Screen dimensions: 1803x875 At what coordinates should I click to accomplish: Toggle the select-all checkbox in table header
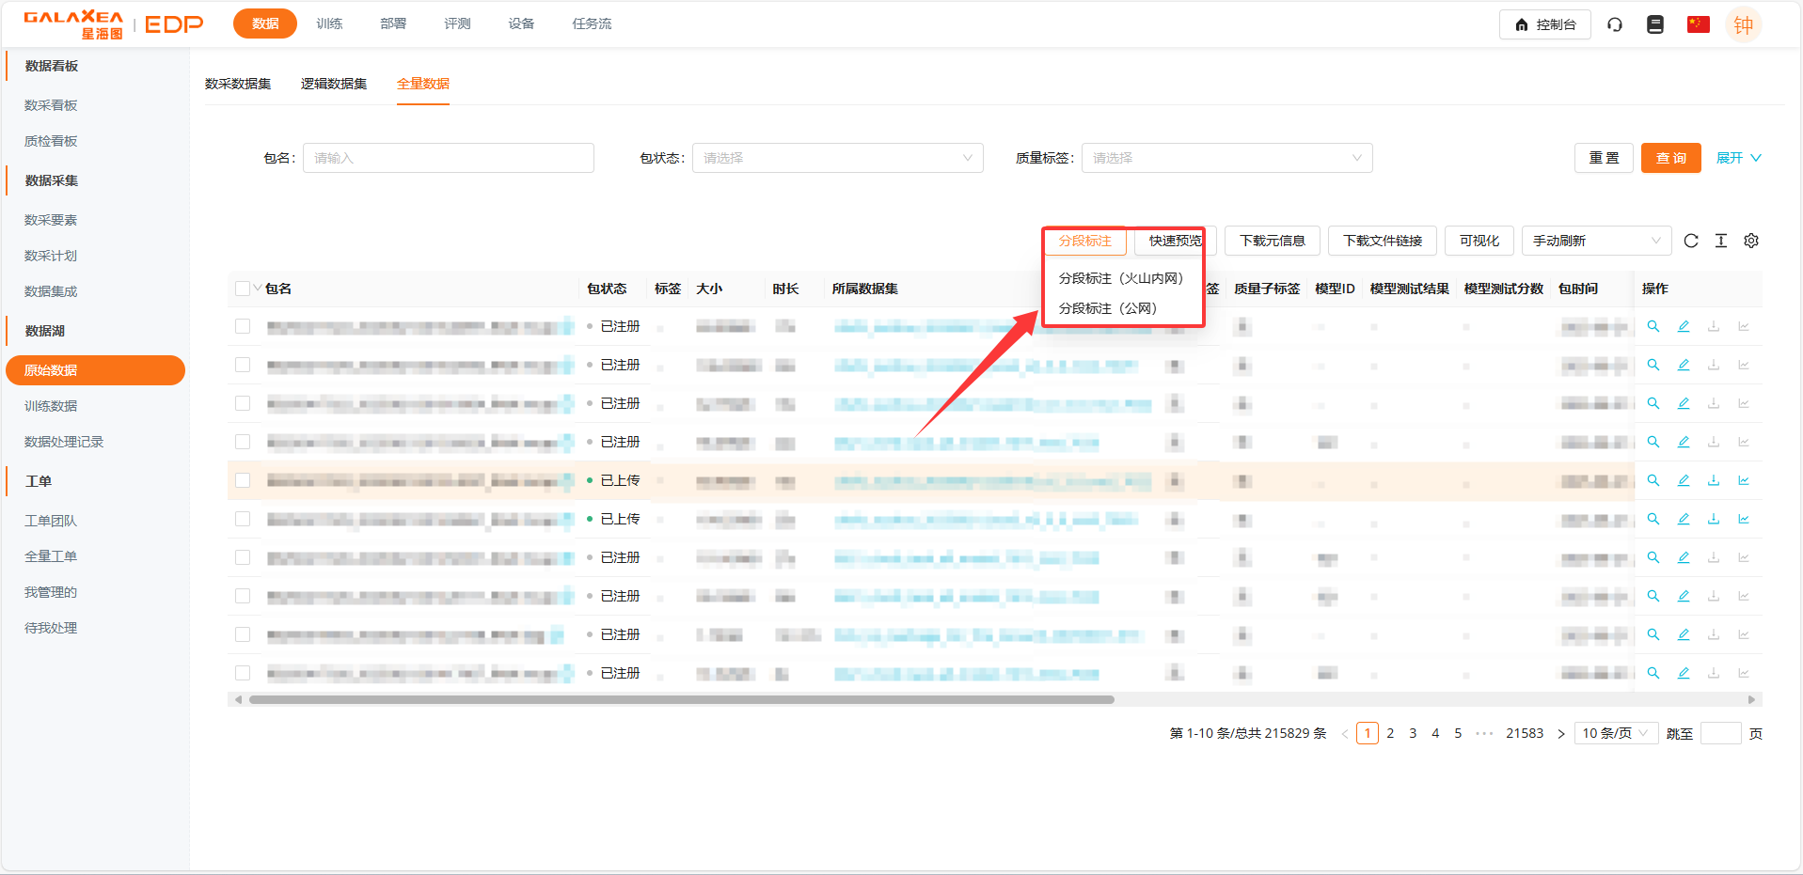click(x=243, y=289)
